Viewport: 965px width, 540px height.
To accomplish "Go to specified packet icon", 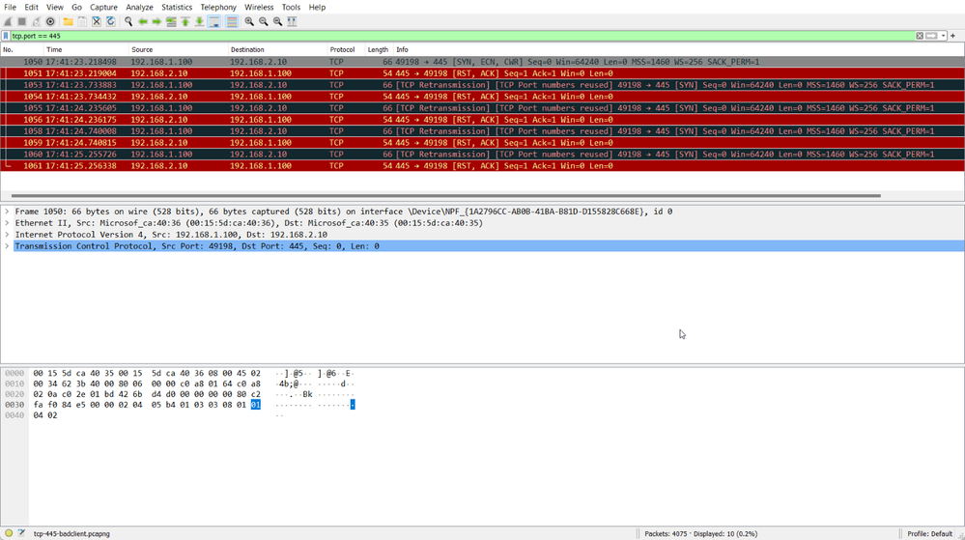I will coord(171,21).
